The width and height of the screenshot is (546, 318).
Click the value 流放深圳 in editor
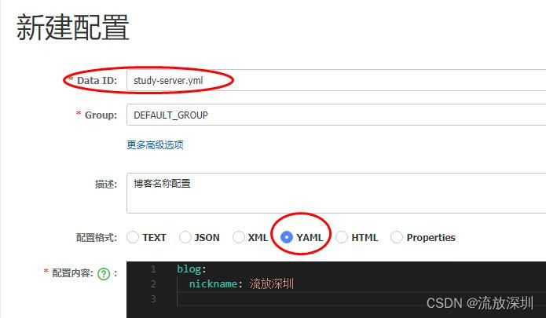pyautogui.click(x=272, y=284)
